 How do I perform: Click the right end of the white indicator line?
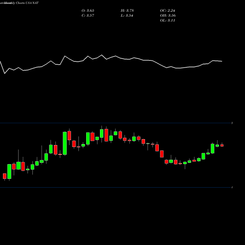(x=222, y=61)
